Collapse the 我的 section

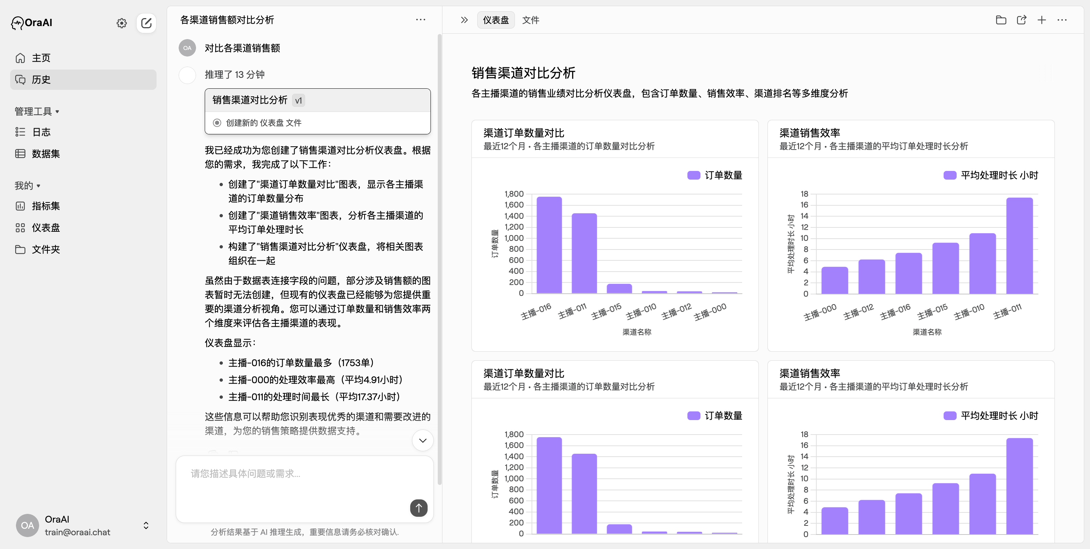click(38, 185)
